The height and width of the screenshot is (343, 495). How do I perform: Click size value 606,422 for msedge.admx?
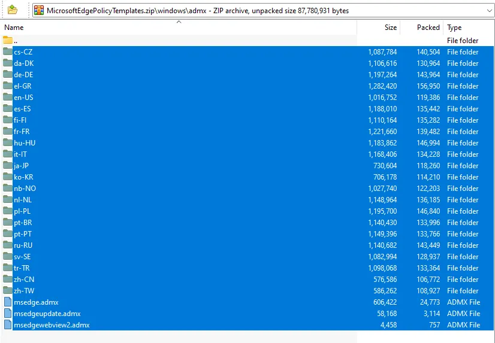pyautogui.click(x=385, y=302)
